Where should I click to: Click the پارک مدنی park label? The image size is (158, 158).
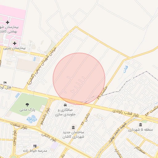(27, 110)
